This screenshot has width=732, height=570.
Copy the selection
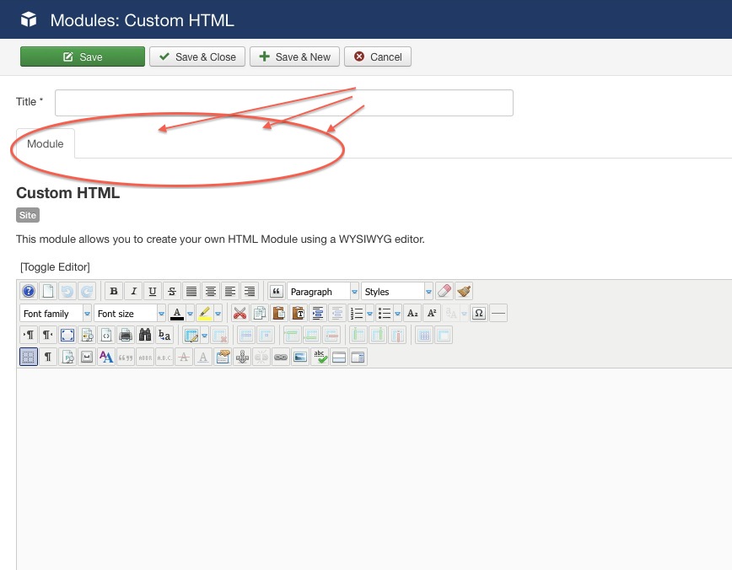coord(260,313)
